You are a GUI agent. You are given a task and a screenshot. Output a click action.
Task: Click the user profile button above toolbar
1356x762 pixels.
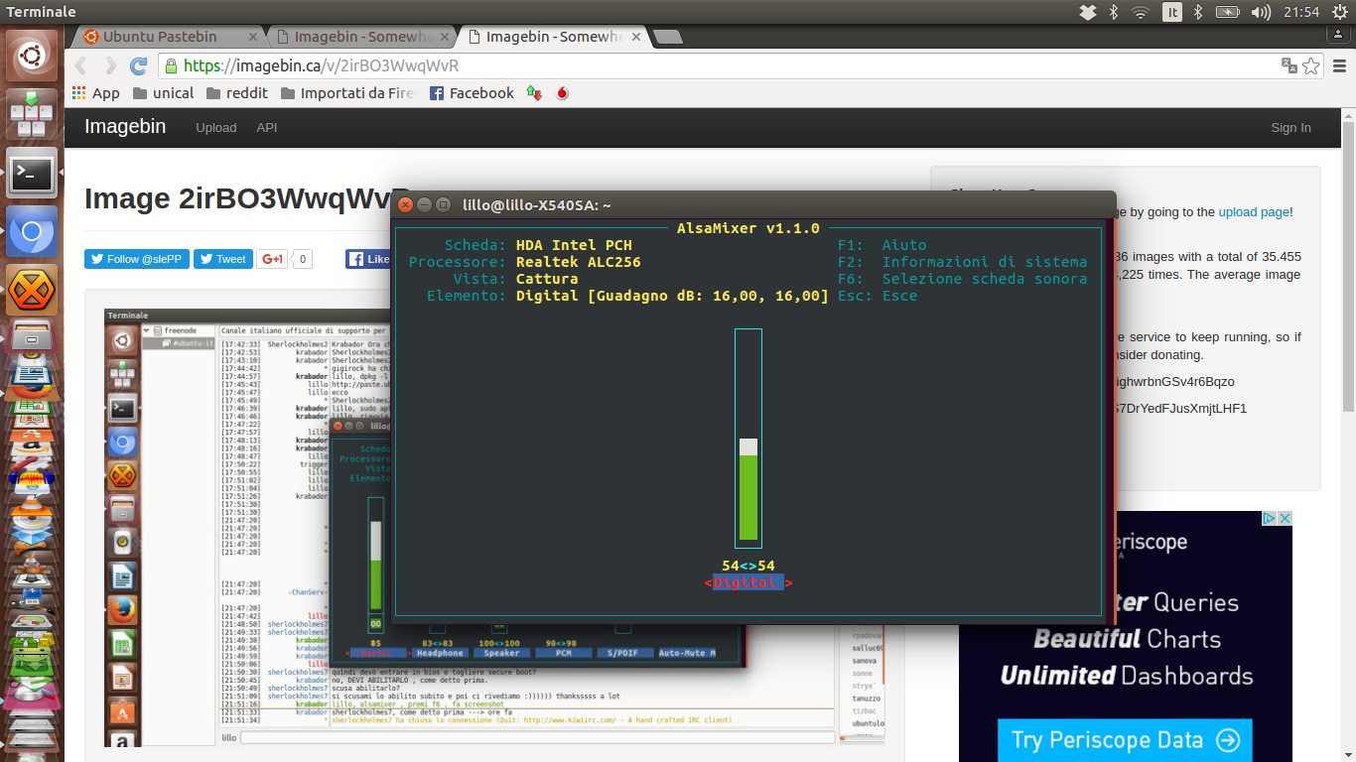(1340, 35)
